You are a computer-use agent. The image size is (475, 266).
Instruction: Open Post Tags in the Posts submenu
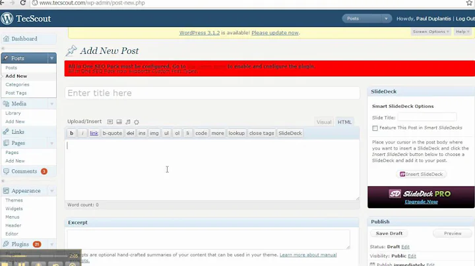tap(16, 93)
